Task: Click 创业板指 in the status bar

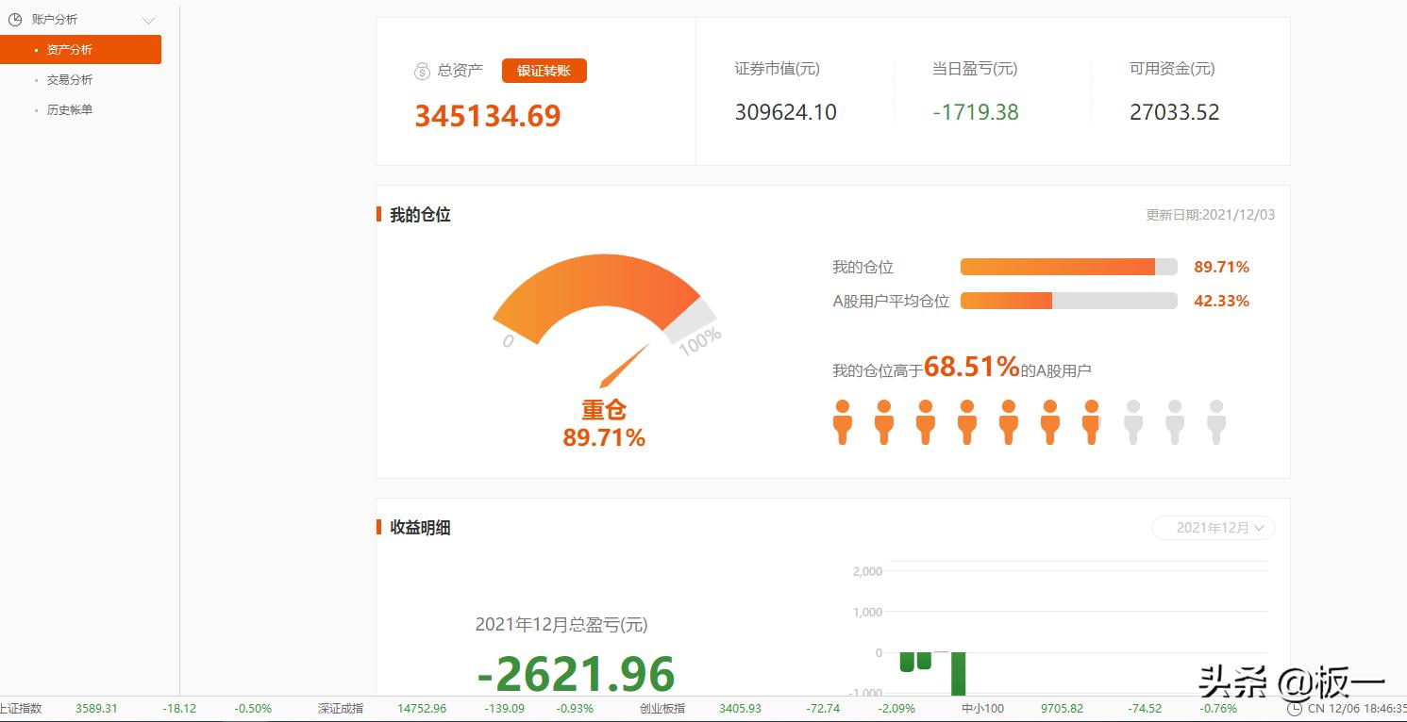Action: coord(662,709)
